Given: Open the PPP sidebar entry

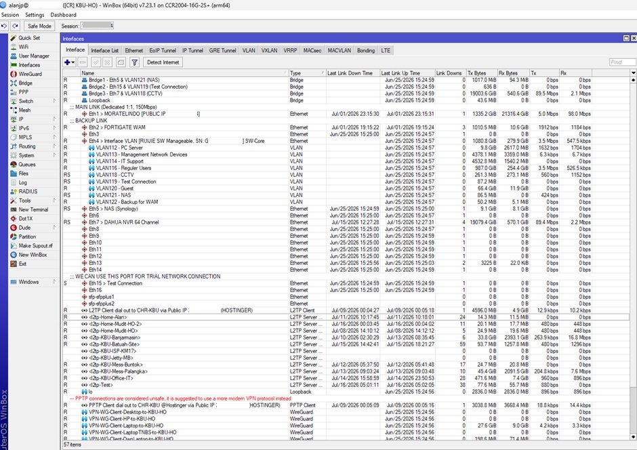Looking at the screenshot, I should [x=23, y=92].
